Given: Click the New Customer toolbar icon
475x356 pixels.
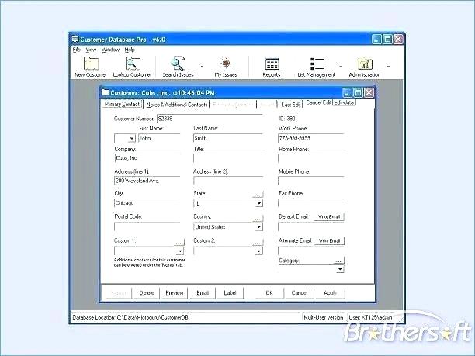Looking at the screenshot, I should 91,67.
